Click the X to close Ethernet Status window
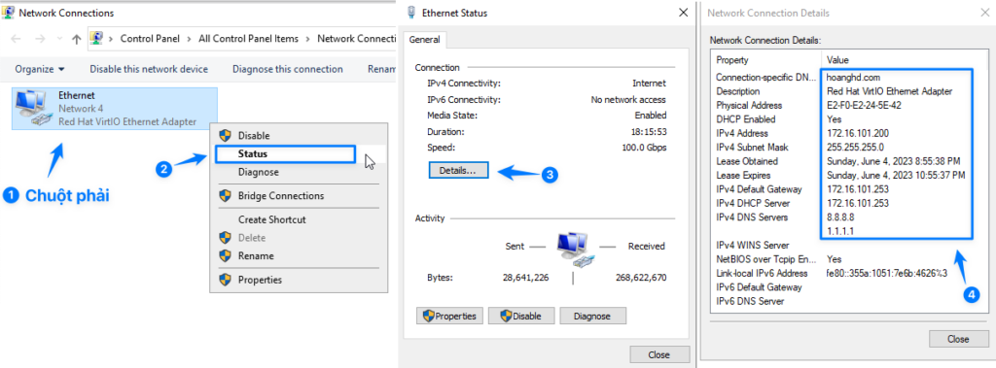Image resolution: width=996 pixels, height=368 pixels. (683, 13)
